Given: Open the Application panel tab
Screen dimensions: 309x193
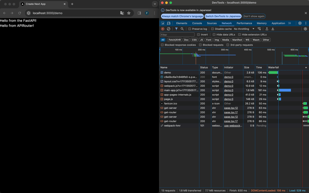Looking at the screenshot, I should point(278,23).
